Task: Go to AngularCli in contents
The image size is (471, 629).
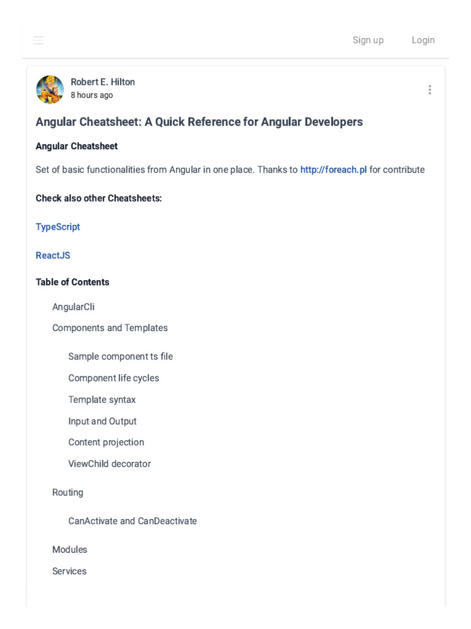Action: point(73,307)
